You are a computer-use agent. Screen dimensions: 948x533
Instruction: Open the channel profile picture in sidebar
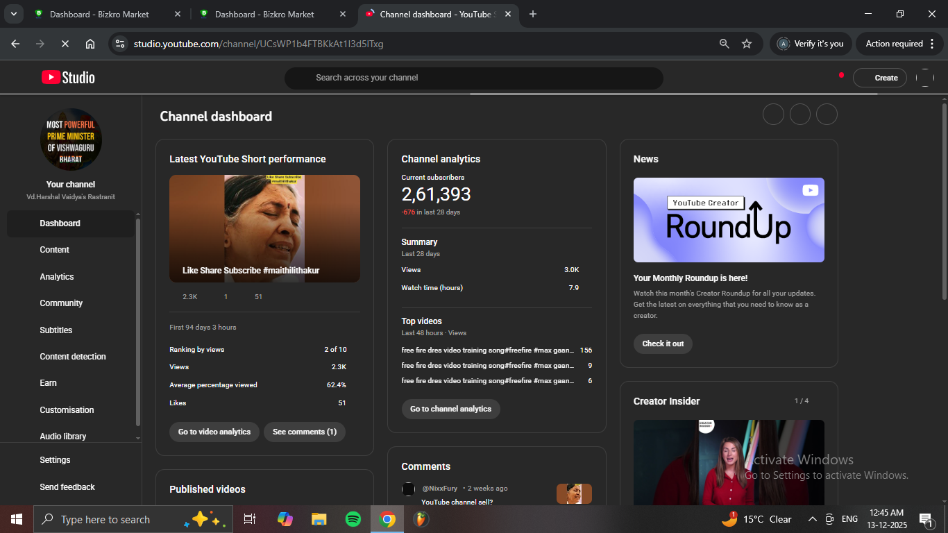click(71, 139)
